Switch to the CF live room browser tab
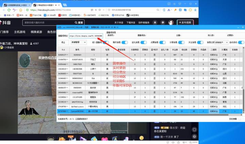Image resolution: width=245 pixels, height=144 pixels. click(x=46, y=5)
